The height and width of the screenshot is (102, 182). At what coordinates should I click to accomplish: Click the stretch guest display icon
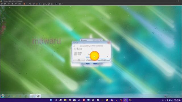[x=60, y=4]
